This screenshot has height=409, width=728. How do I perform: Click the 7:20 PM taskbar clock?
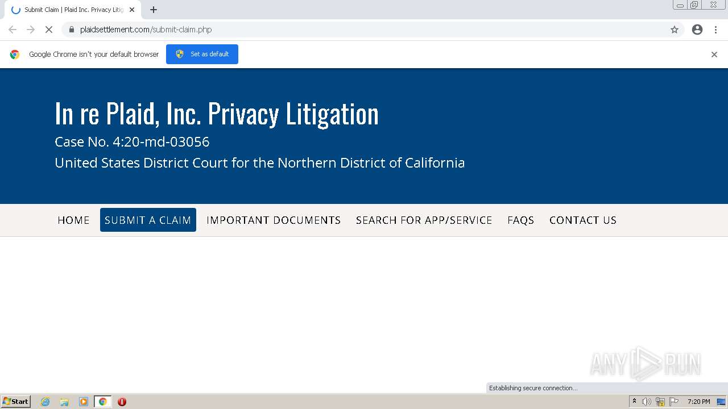(698, 402)
